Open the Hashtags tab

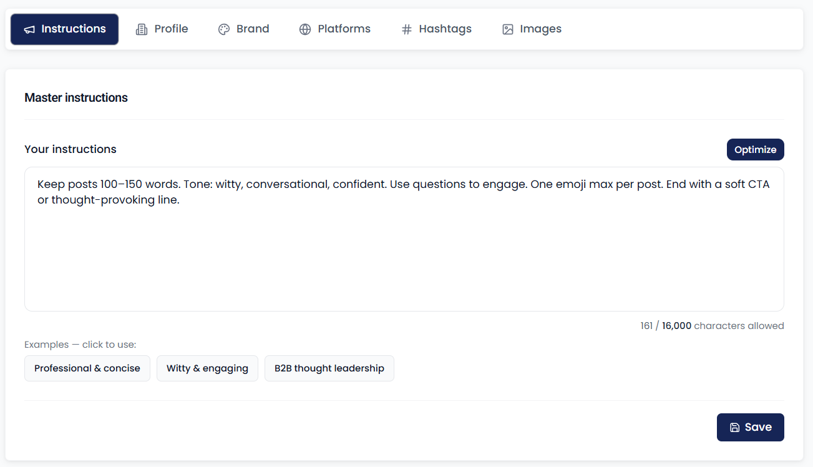(437, 29)
